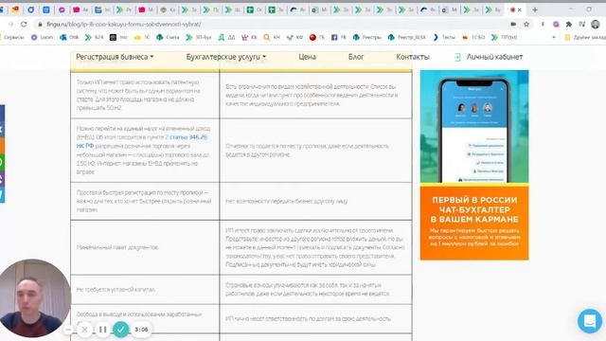
Task: Open the 1С БО bookmark
Action: click(473, 38)
